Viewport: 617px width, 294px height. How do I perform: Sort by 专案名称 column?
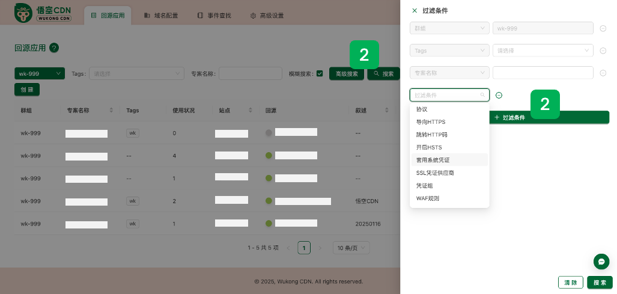coord(111,111)
